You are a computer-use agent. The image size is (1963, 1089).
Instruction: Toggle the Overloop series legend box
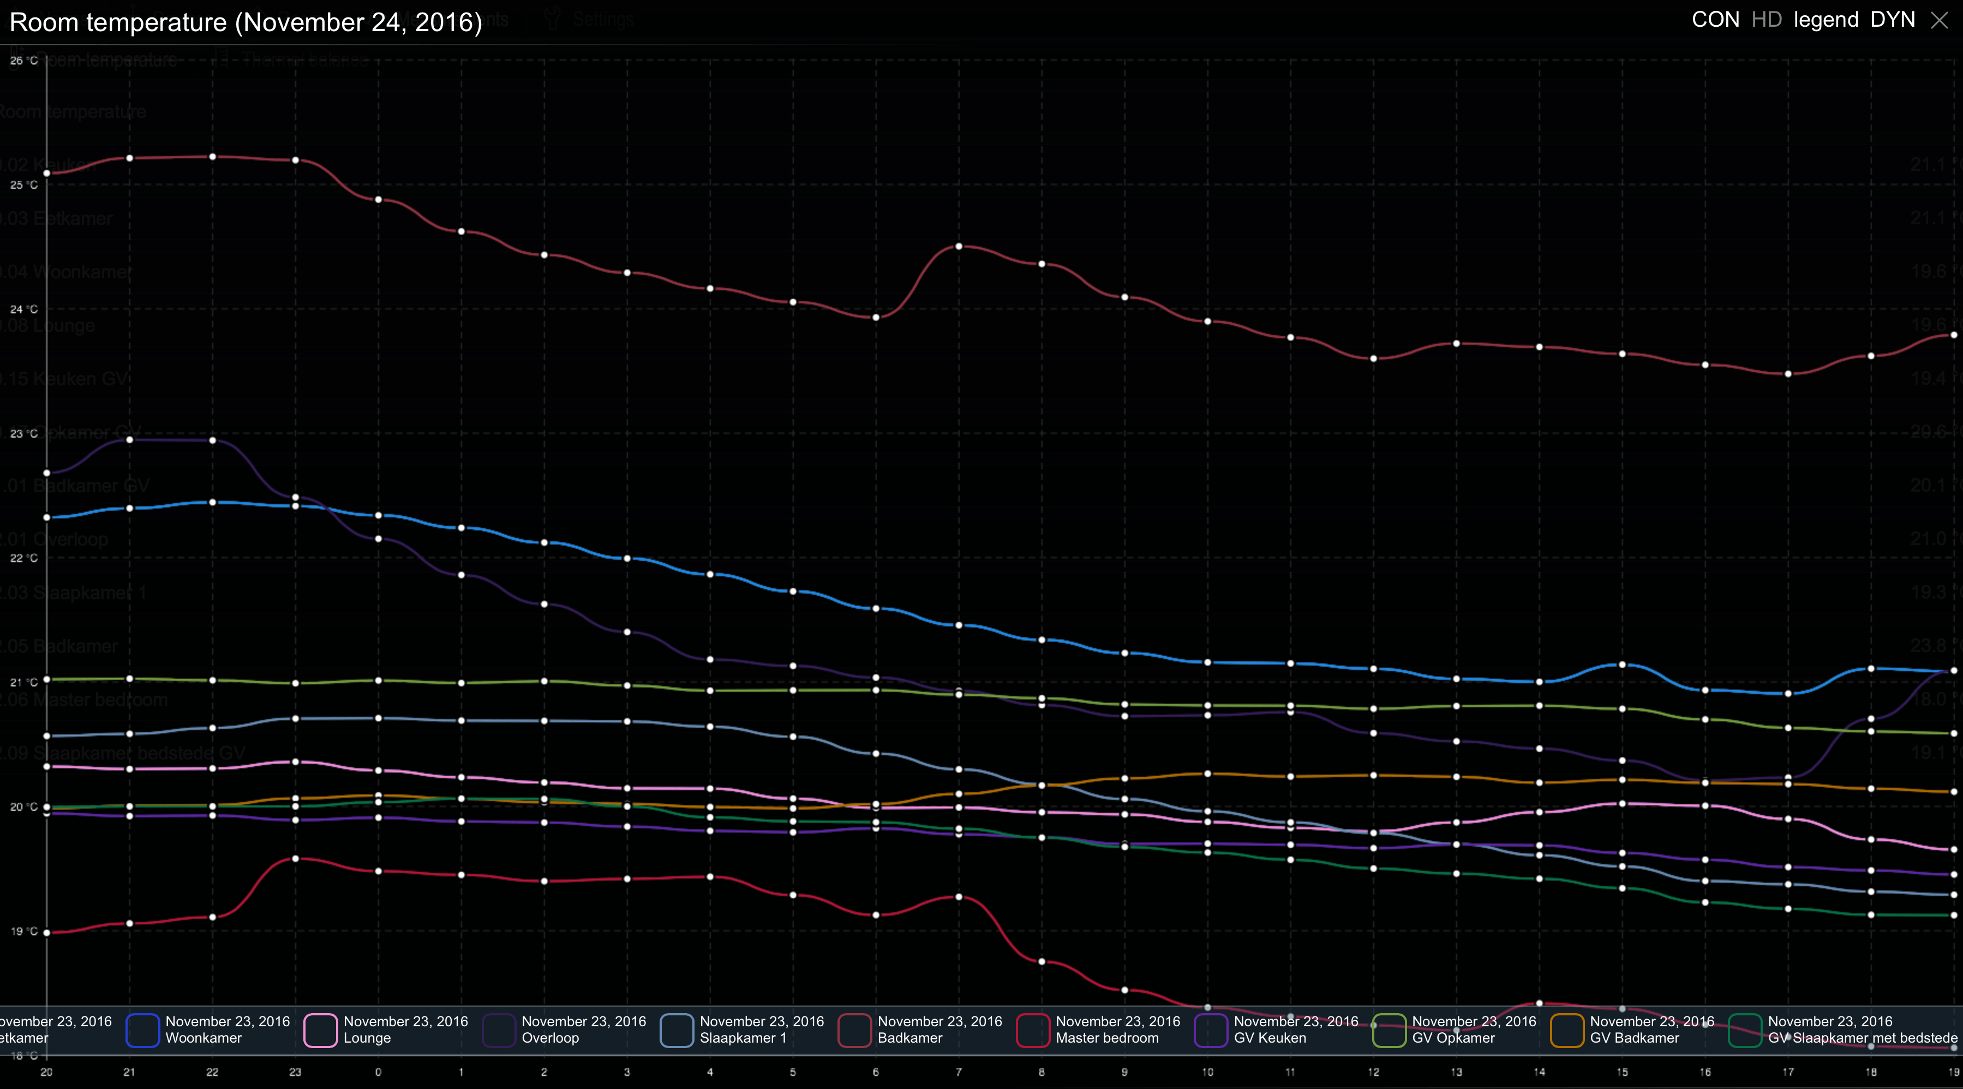[499, 1030]
